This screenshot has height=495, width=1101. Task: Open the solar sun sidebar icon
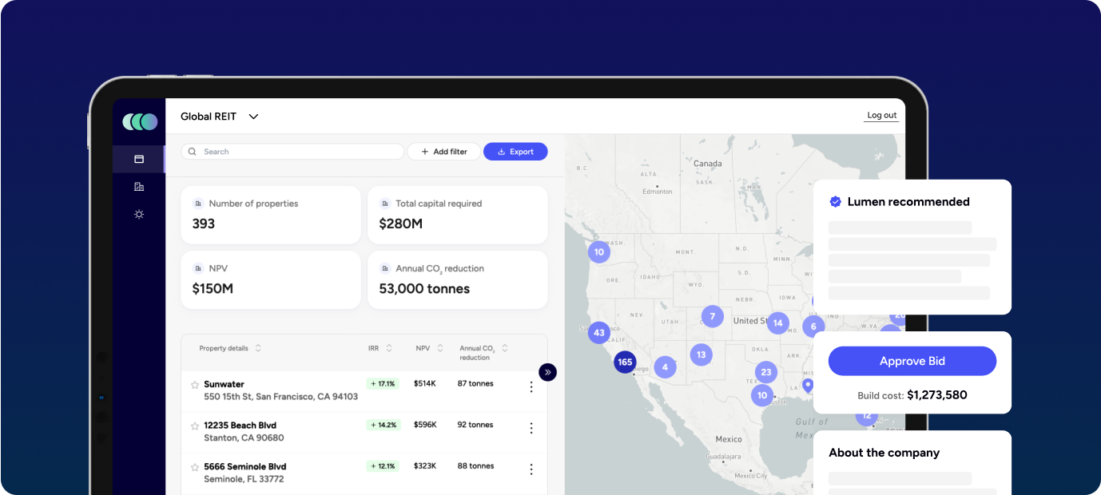pyautogui.click(x=139, y=214)
